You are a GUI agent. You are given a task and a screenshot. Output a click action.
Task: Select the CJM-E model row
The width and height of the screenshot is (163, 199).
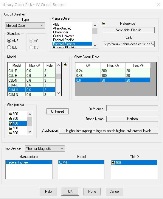31,85
